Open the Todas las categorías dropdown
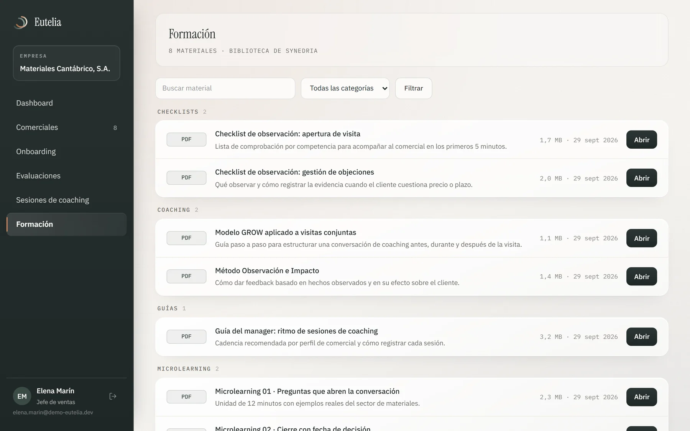This screenshot has height=431, width=690. tap(345, 88)
